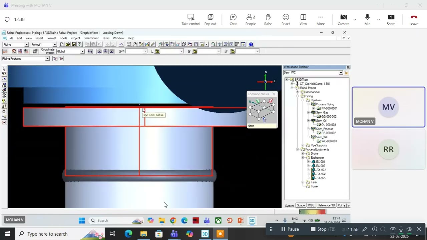The height and width of the screenshot is (240, 427).
Task: Collapse the Exchanger node in the tree
Action: [x=303, y=158]
